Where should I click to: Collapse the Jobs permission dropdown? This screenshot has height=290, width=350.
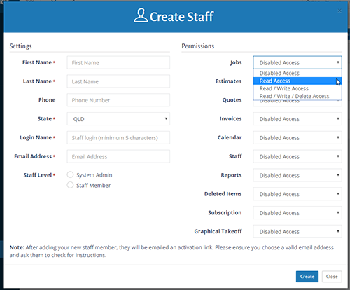click(297, 62)
